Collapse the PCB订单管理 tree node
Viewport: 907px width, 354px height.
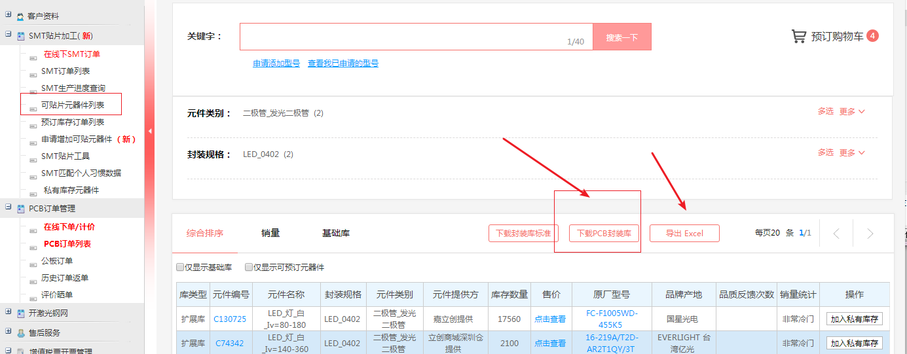tap(8, 207)
